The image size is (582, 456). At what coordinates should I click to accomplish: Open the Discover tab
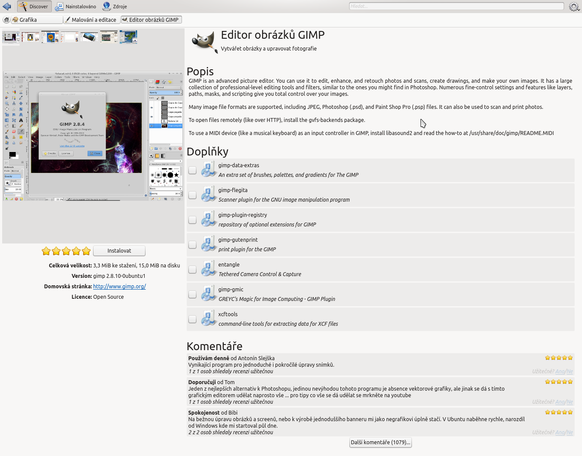point(34,7)
